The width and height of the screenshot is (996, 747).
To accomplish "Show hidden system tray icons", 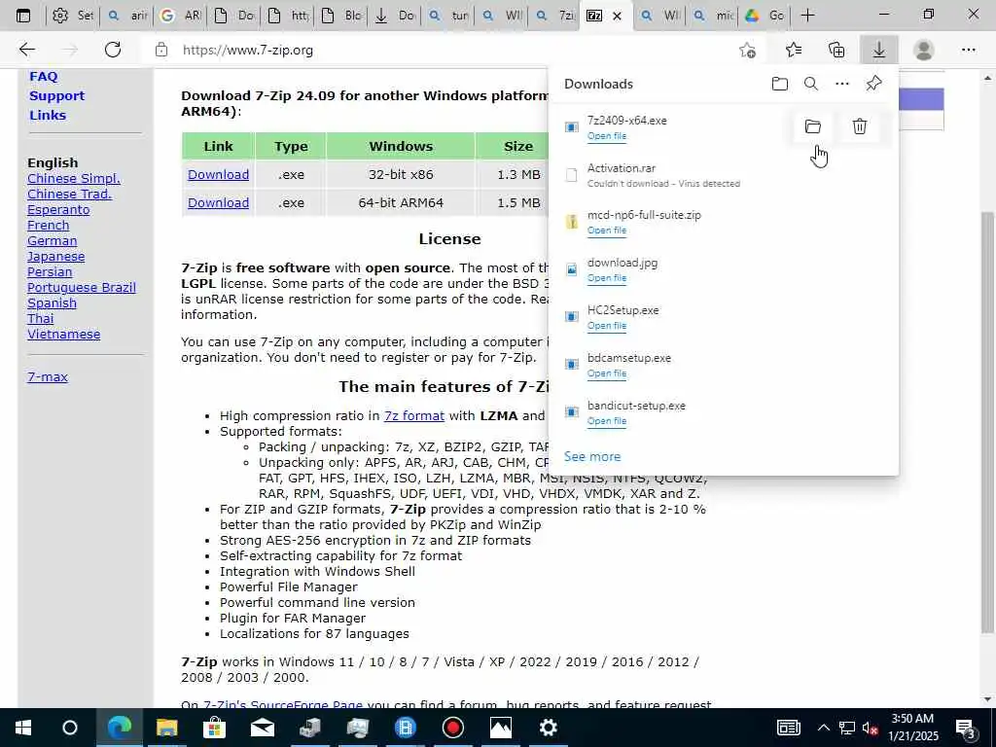I will tap(823, 728).
